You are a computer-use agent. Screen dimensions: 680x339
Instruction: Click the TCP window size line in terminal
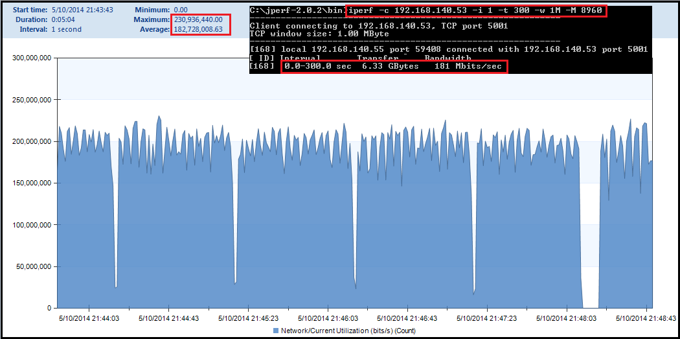click(x=319, y=34)
